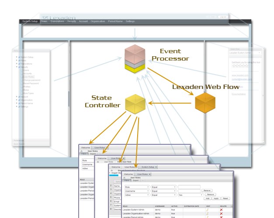
Task: Close User Roles tab in front panel
Action: tap(149, 174)
